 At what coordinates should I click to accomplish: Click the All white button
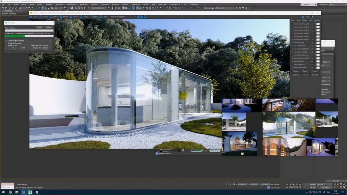tap(315, 75)
